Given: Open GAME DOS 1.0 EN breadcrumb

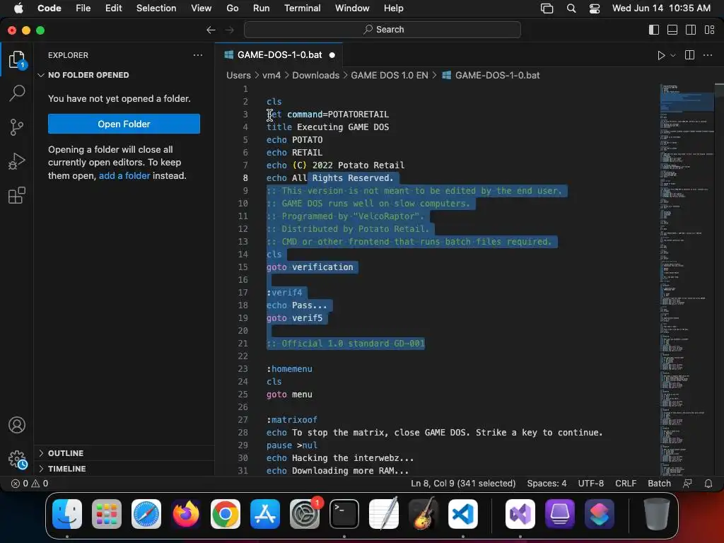Looking at the screenshot, I should click(x=390, y=75).
